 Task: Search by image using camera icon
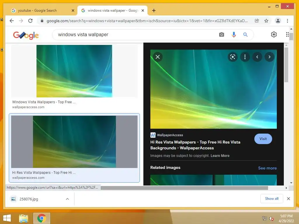pyautogui.click(x=222, y=35)
